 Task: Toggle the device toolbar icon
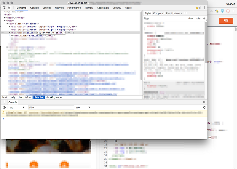pyautogui.click(x=10, y=8)
